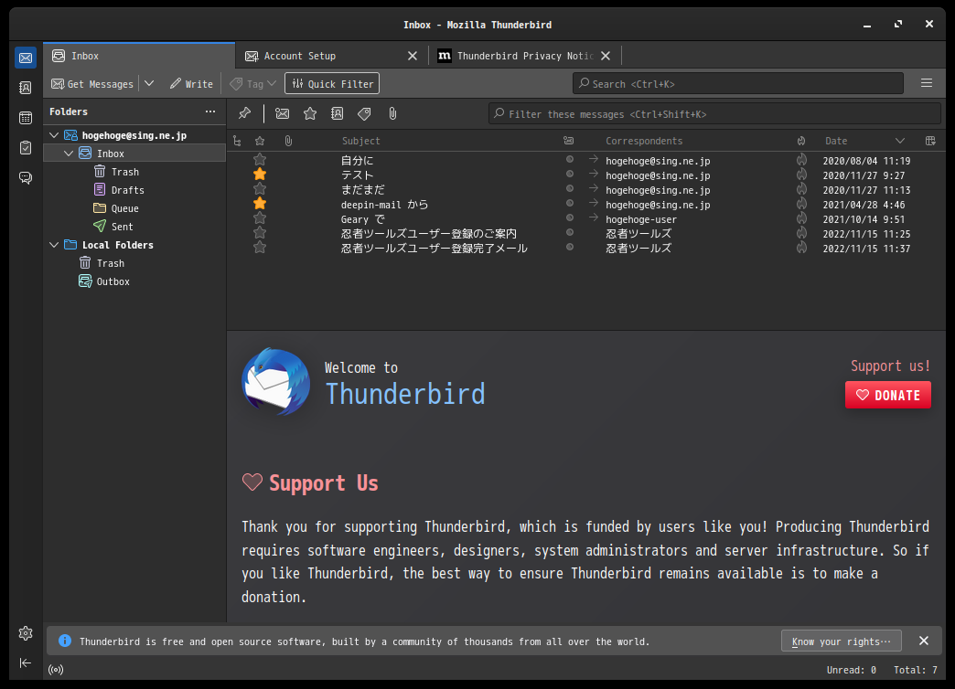Open the Tasks space

pos(26,147)
